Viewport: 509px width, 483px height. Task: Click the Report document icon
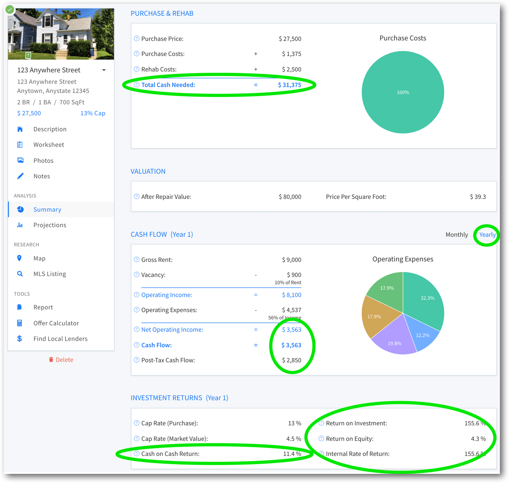click(x=19, y=307)
